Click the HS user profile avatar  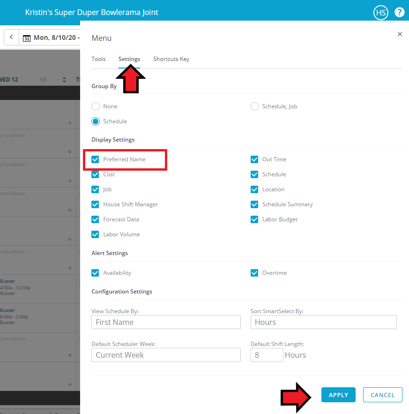pos(380,13)
